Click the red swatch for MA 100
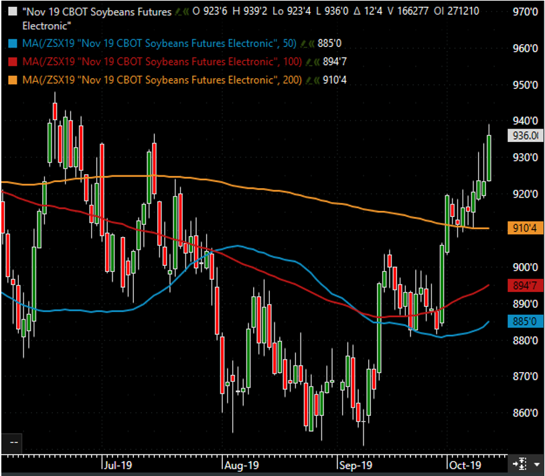 pos(13,62)
